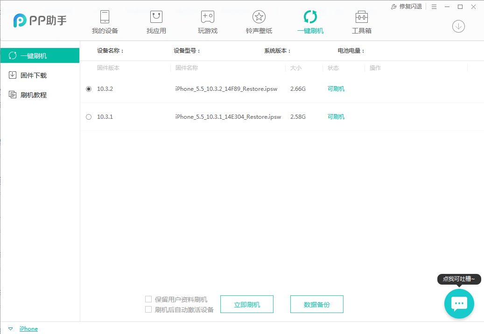The width and height of the screenshot is (484, 334).
Task: Enable 保留用户资料刷机 option
Action: (148, 299)
